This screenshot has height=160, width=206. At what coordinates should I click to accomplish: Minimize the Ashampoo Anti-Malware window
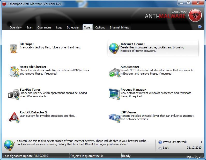coord(182,3)
